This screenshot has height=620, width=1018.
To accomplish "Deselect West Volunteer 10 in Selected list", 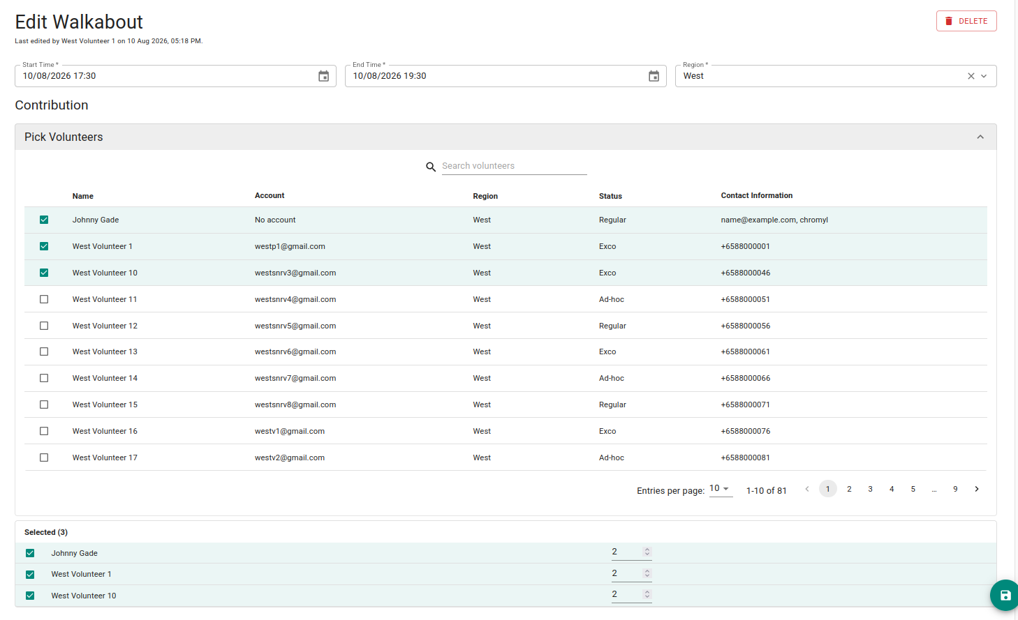I will click(30, 596).
